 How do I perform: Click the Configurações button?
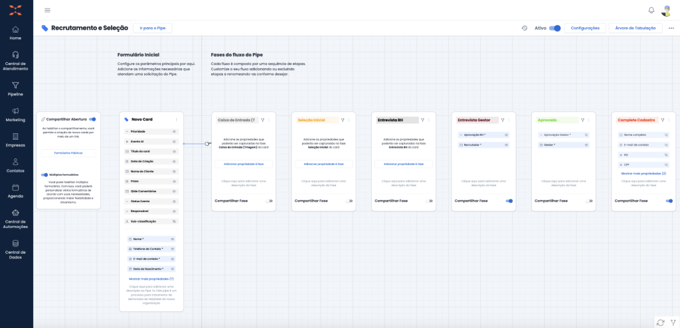pyautogui.click(x=585, y=28)
